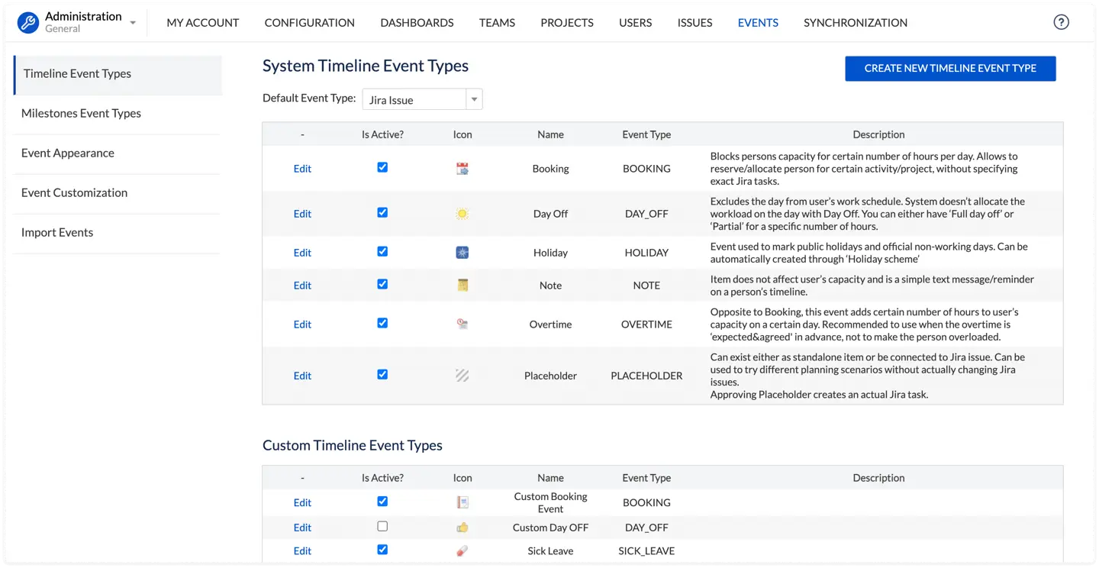Expand the Administration General menu arrow
Viewport: 1099px width, 568px height.
[x=133, y=23]
